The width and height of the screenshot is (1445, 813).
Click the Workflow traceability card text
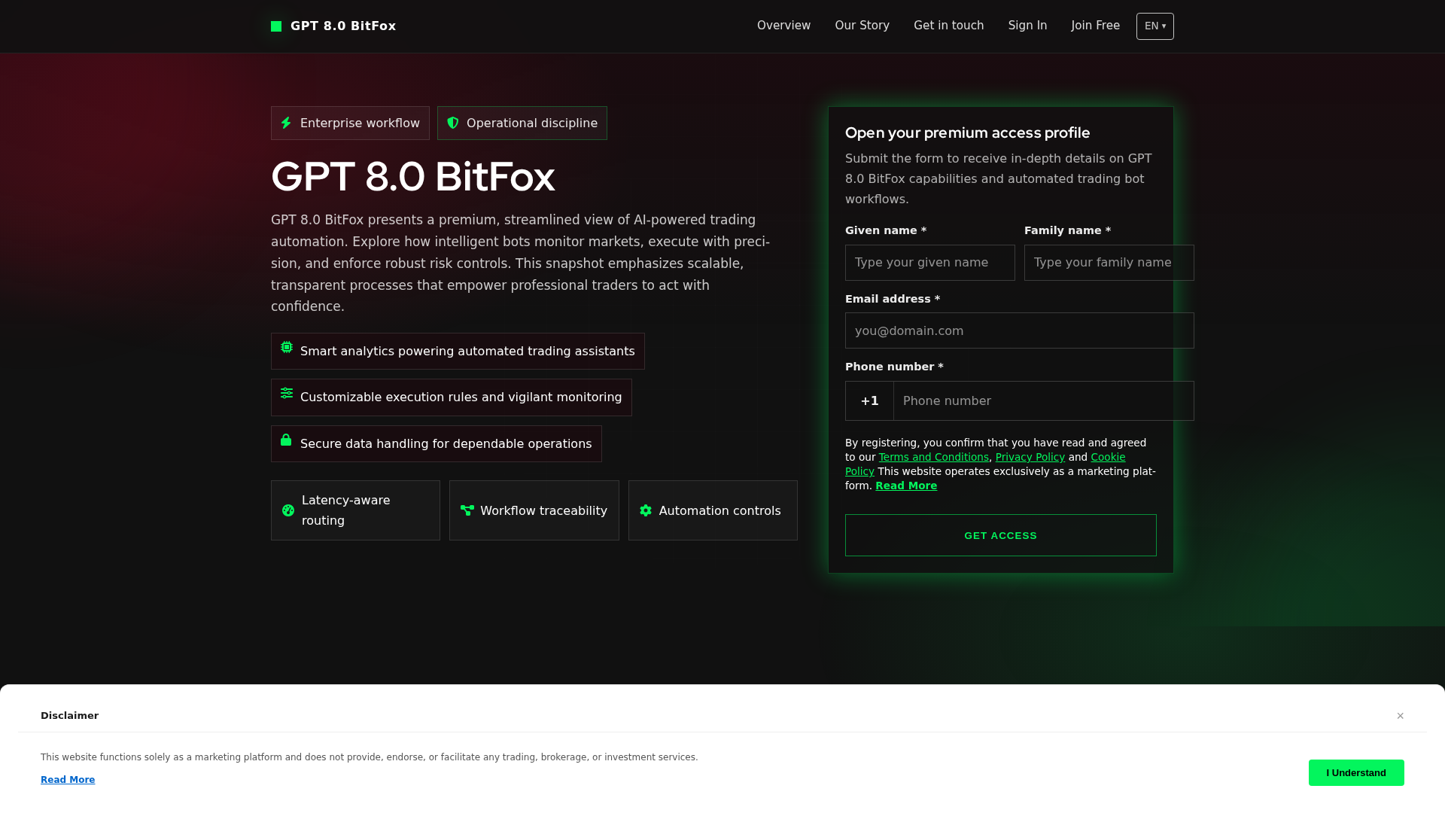tap(543, 510)
